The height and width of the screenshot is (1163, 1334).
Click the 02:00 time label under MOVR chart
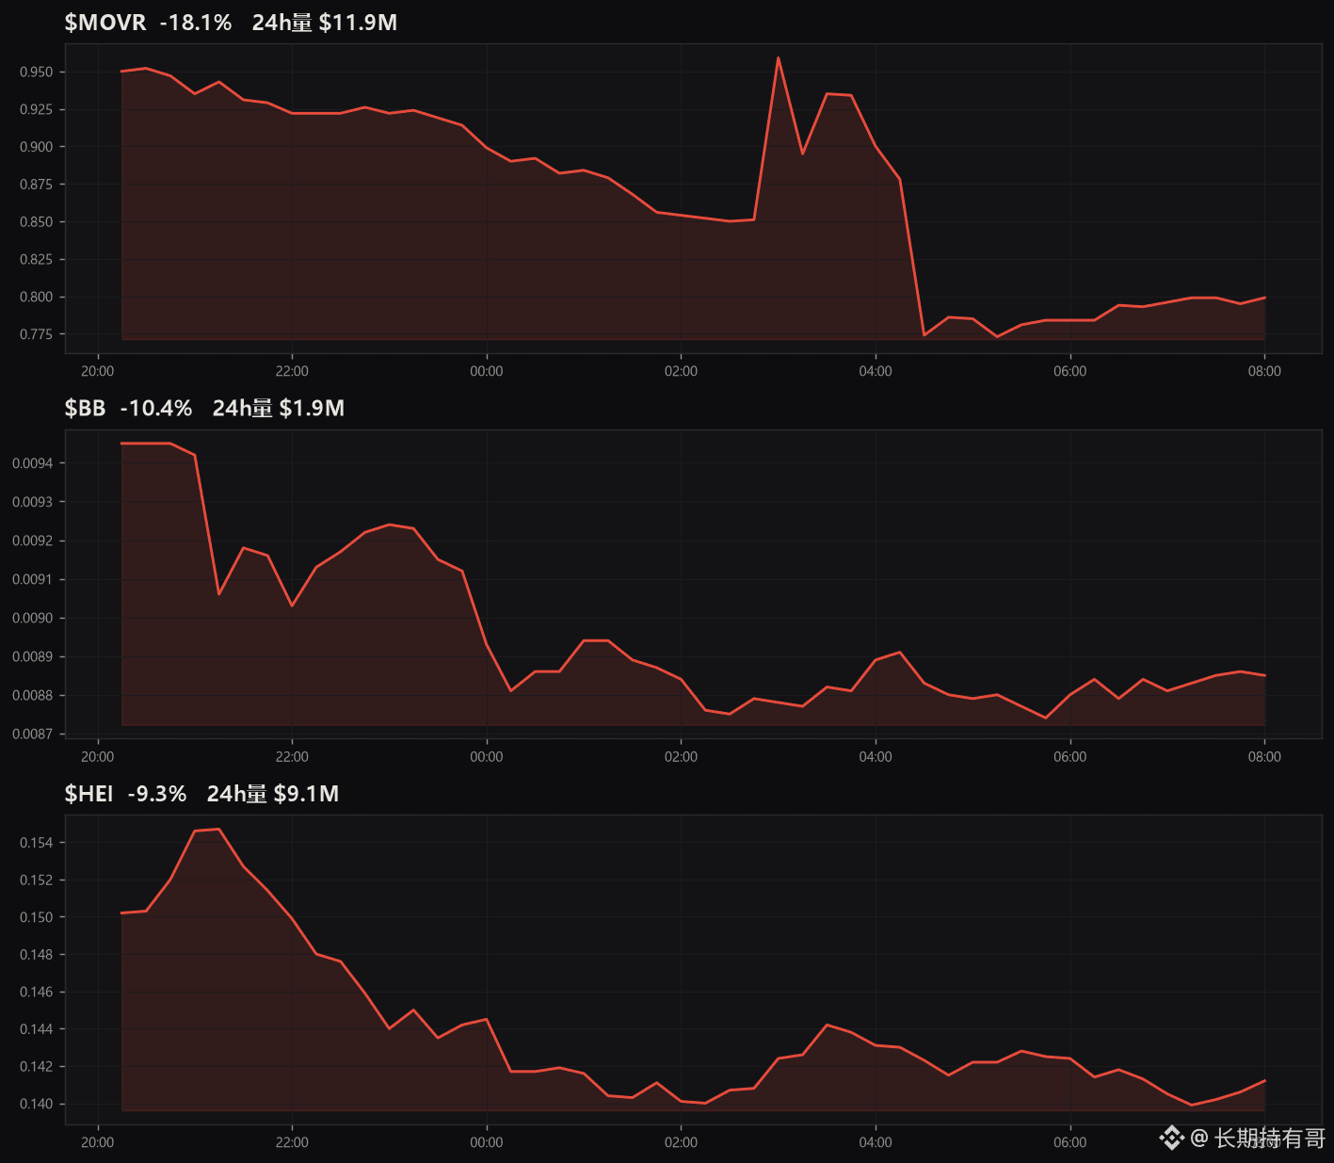682,371
